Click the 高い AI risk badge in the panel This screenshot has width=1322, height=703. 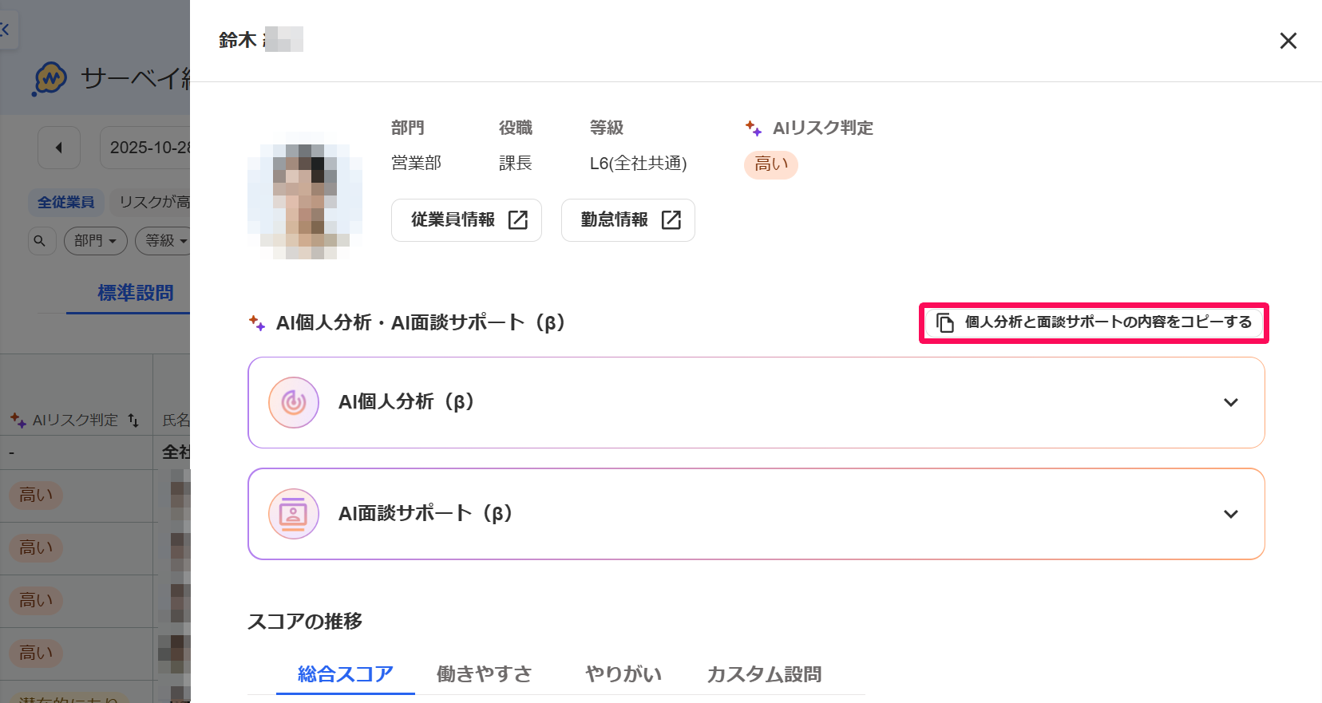771,164
